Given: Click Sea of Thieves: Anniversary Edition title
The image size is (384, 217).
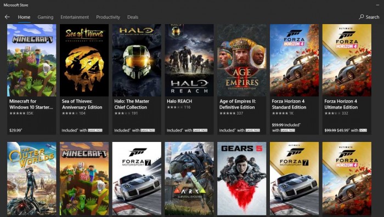Looking at the screenshot, I should [x=82, y=104].
